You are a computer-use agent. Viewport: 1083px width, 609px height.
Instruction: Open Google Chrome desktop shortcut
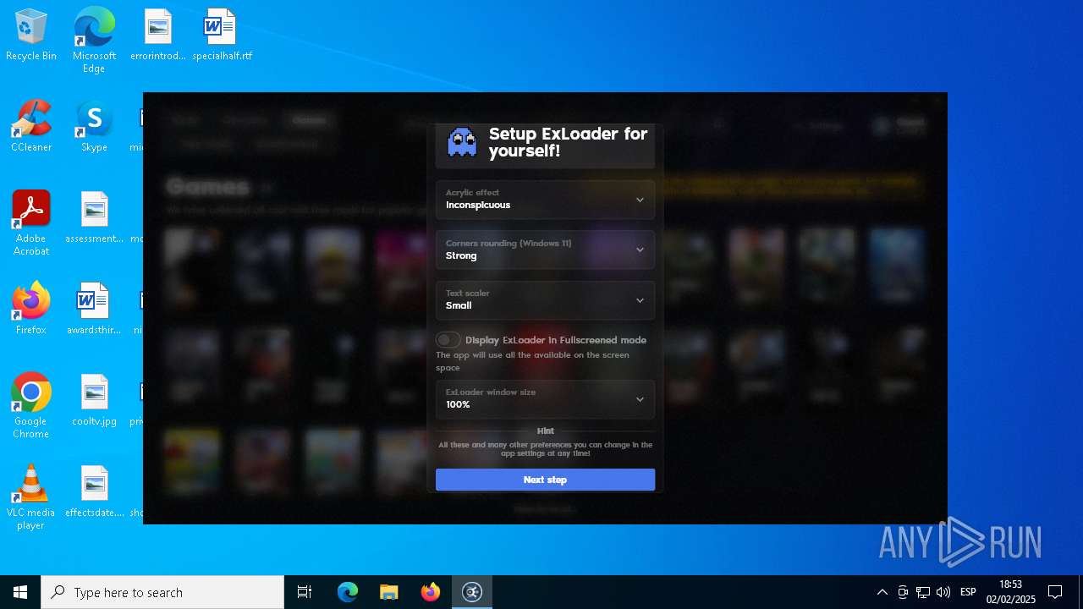(31, 406)
